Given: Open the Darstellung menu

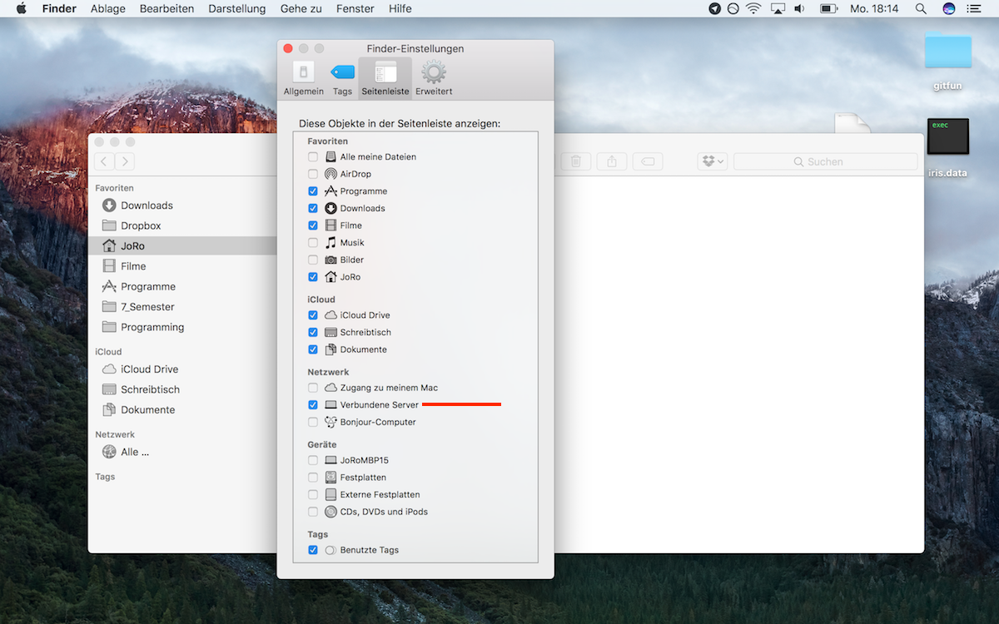Looking at the screenshot, I should (236, 9).
